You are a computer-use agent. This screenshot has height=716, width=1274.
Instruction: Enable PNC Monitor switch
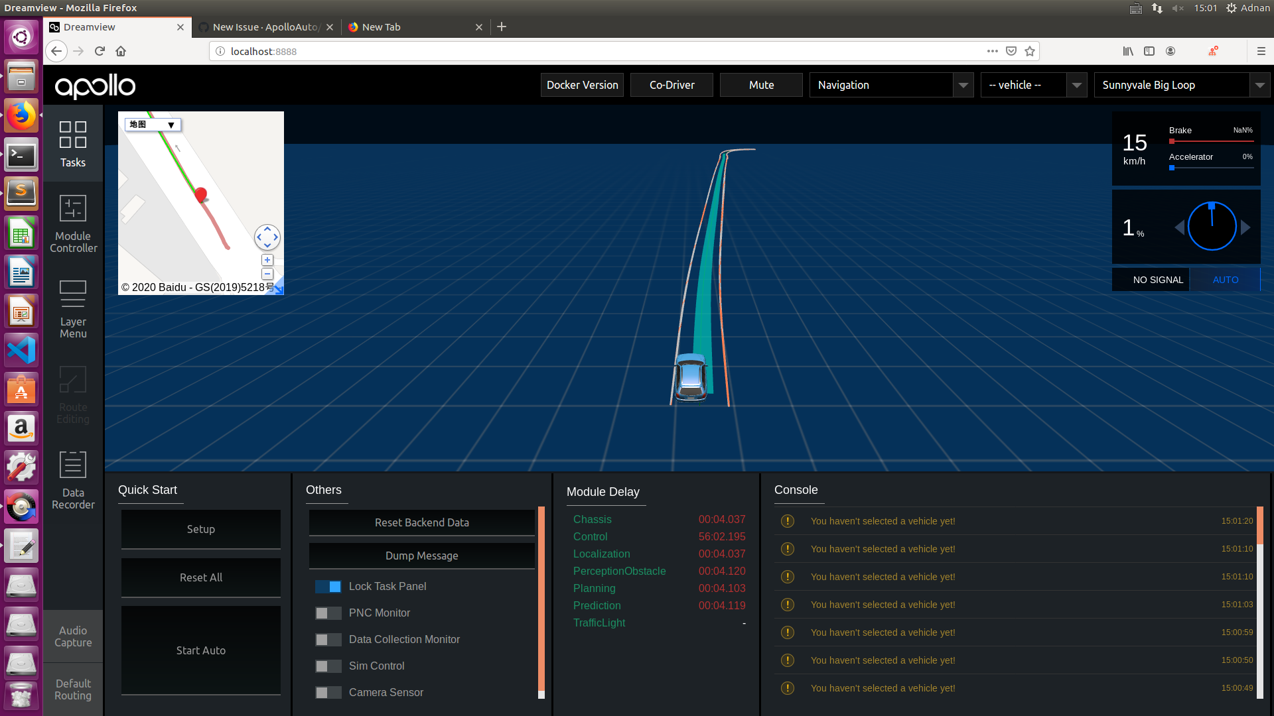coord(328,613)
